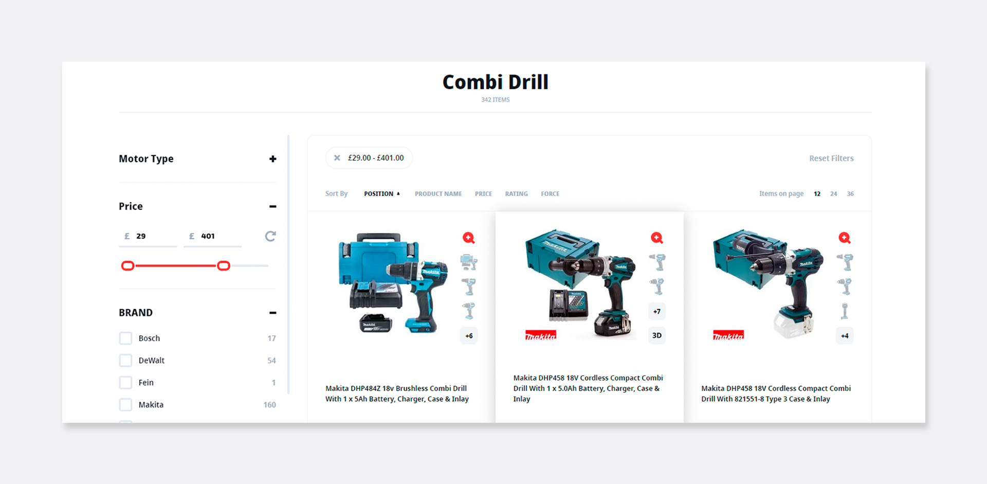Click the maximum price slider handle
Image resolution: width=987 pixels, height=484 pixels.
coord(224,266)
